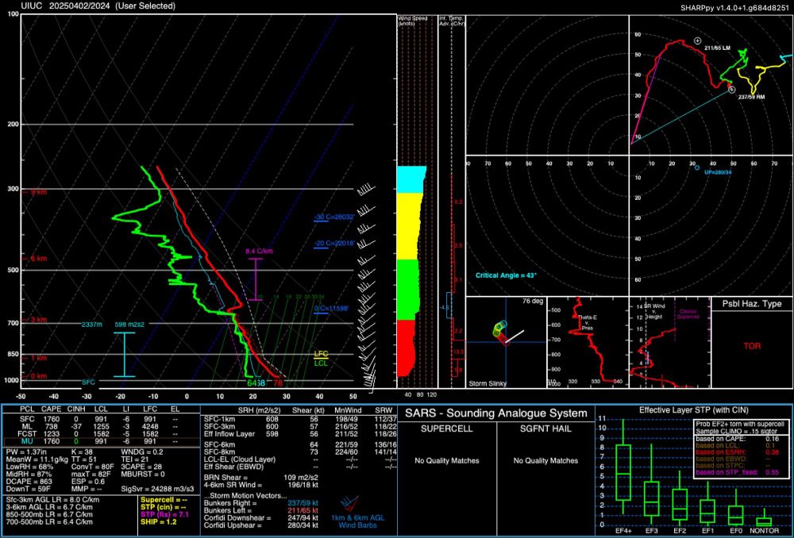Image resolution: width=794 pixels, height=538 pixels.
Task: Click the Bunkers Left storm motion line
Action: (260, 511)
